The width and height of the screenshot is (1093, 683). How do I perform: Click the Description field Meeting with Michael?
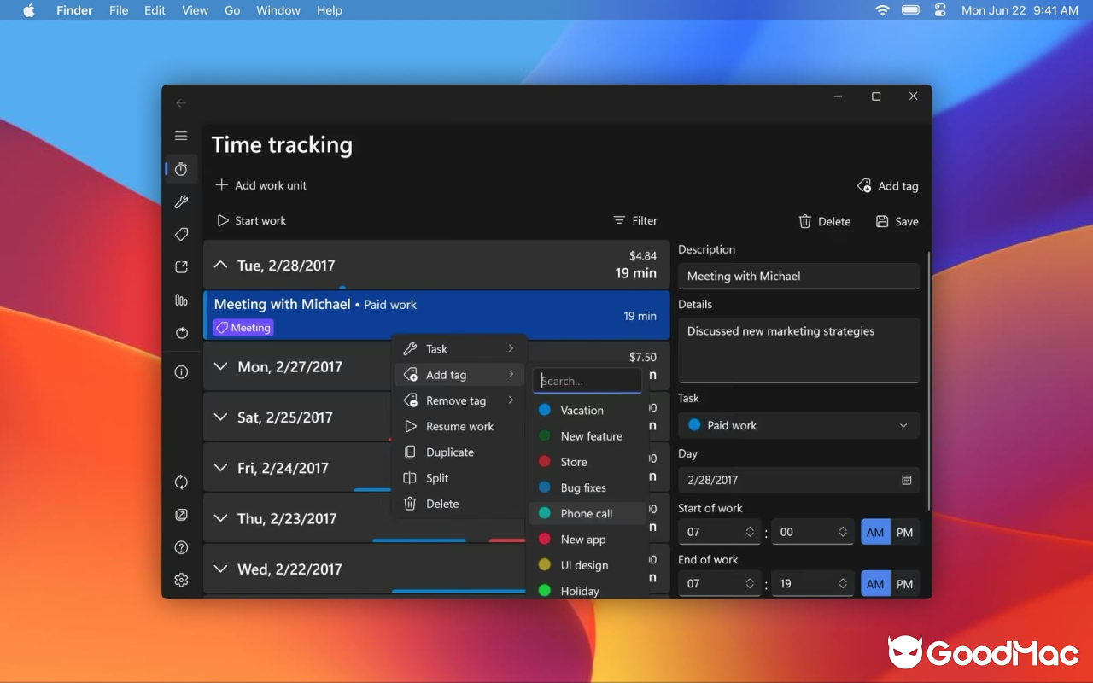(798, 276)
